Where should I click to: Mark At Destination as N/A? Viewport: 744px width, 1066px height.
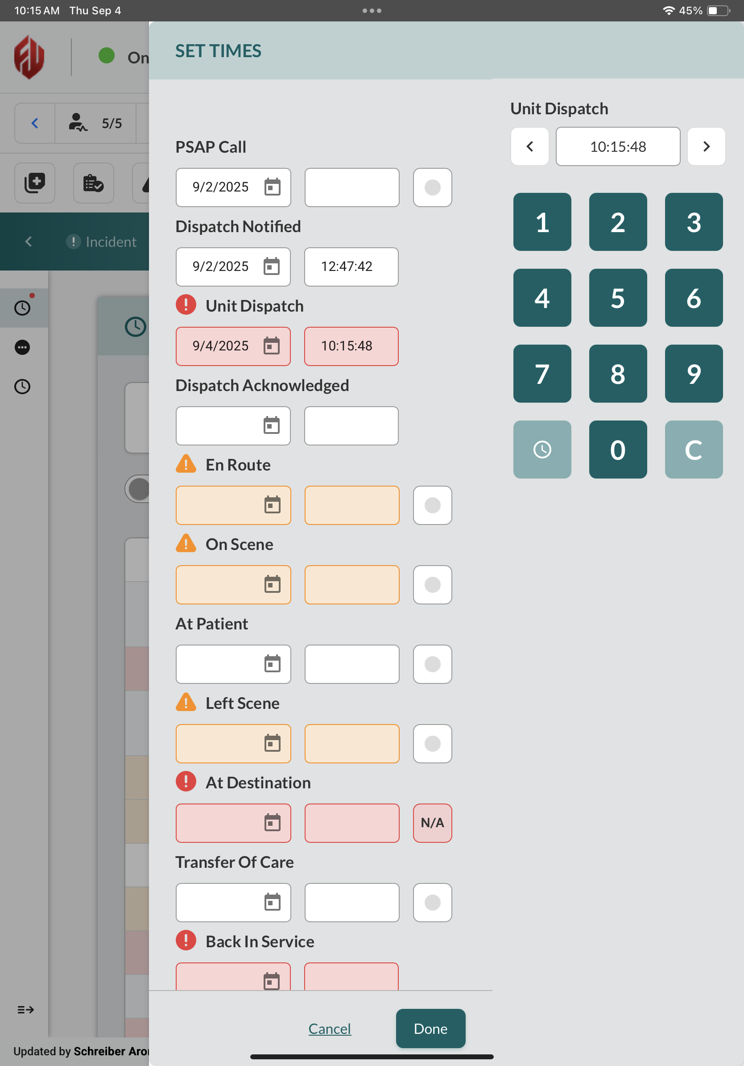coord(432,823)
